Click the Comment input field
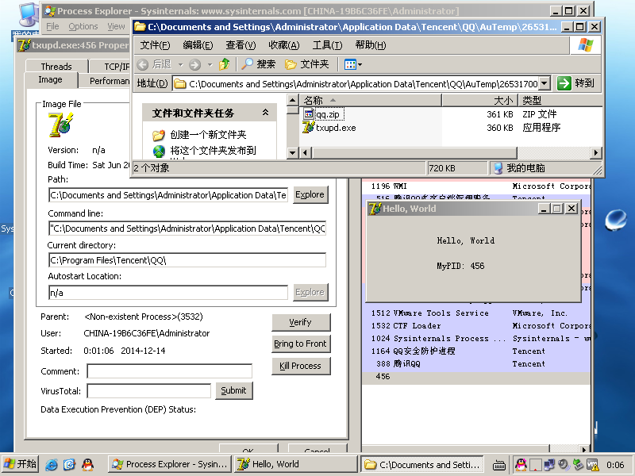This screenshot has height=476, width=635. [x=169, y=371]
